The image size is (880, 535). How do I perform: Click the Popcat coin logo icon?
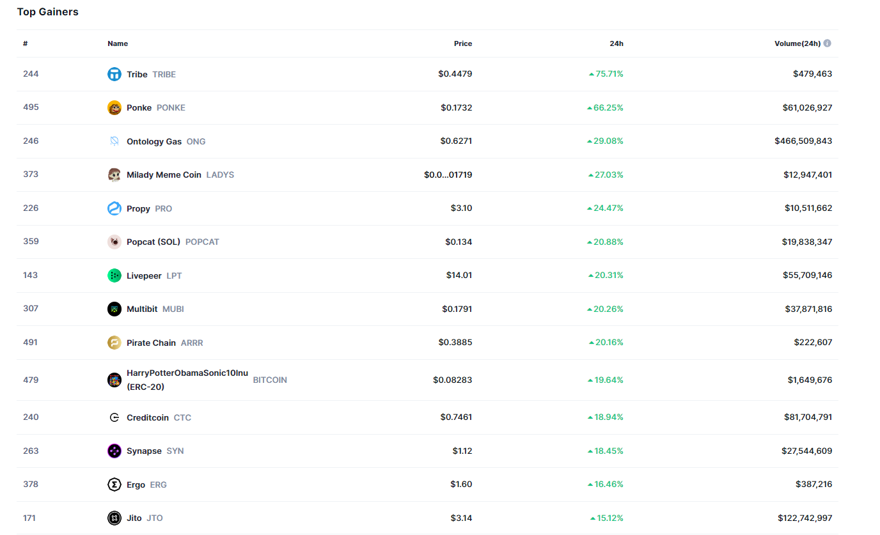pyautogui.click(x=114, y=242)
